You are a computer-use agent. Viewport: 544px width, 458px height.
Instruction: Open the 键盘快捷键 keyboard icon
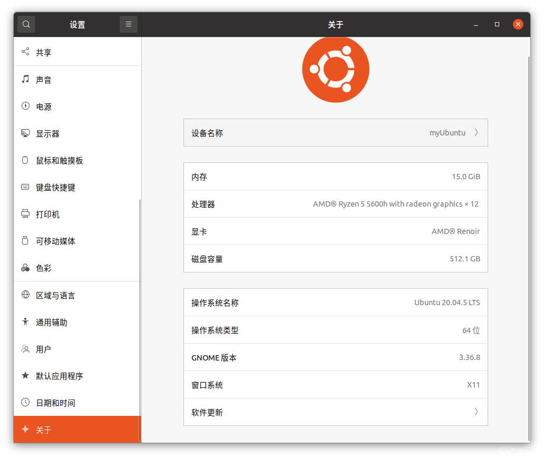coord(25,187)
